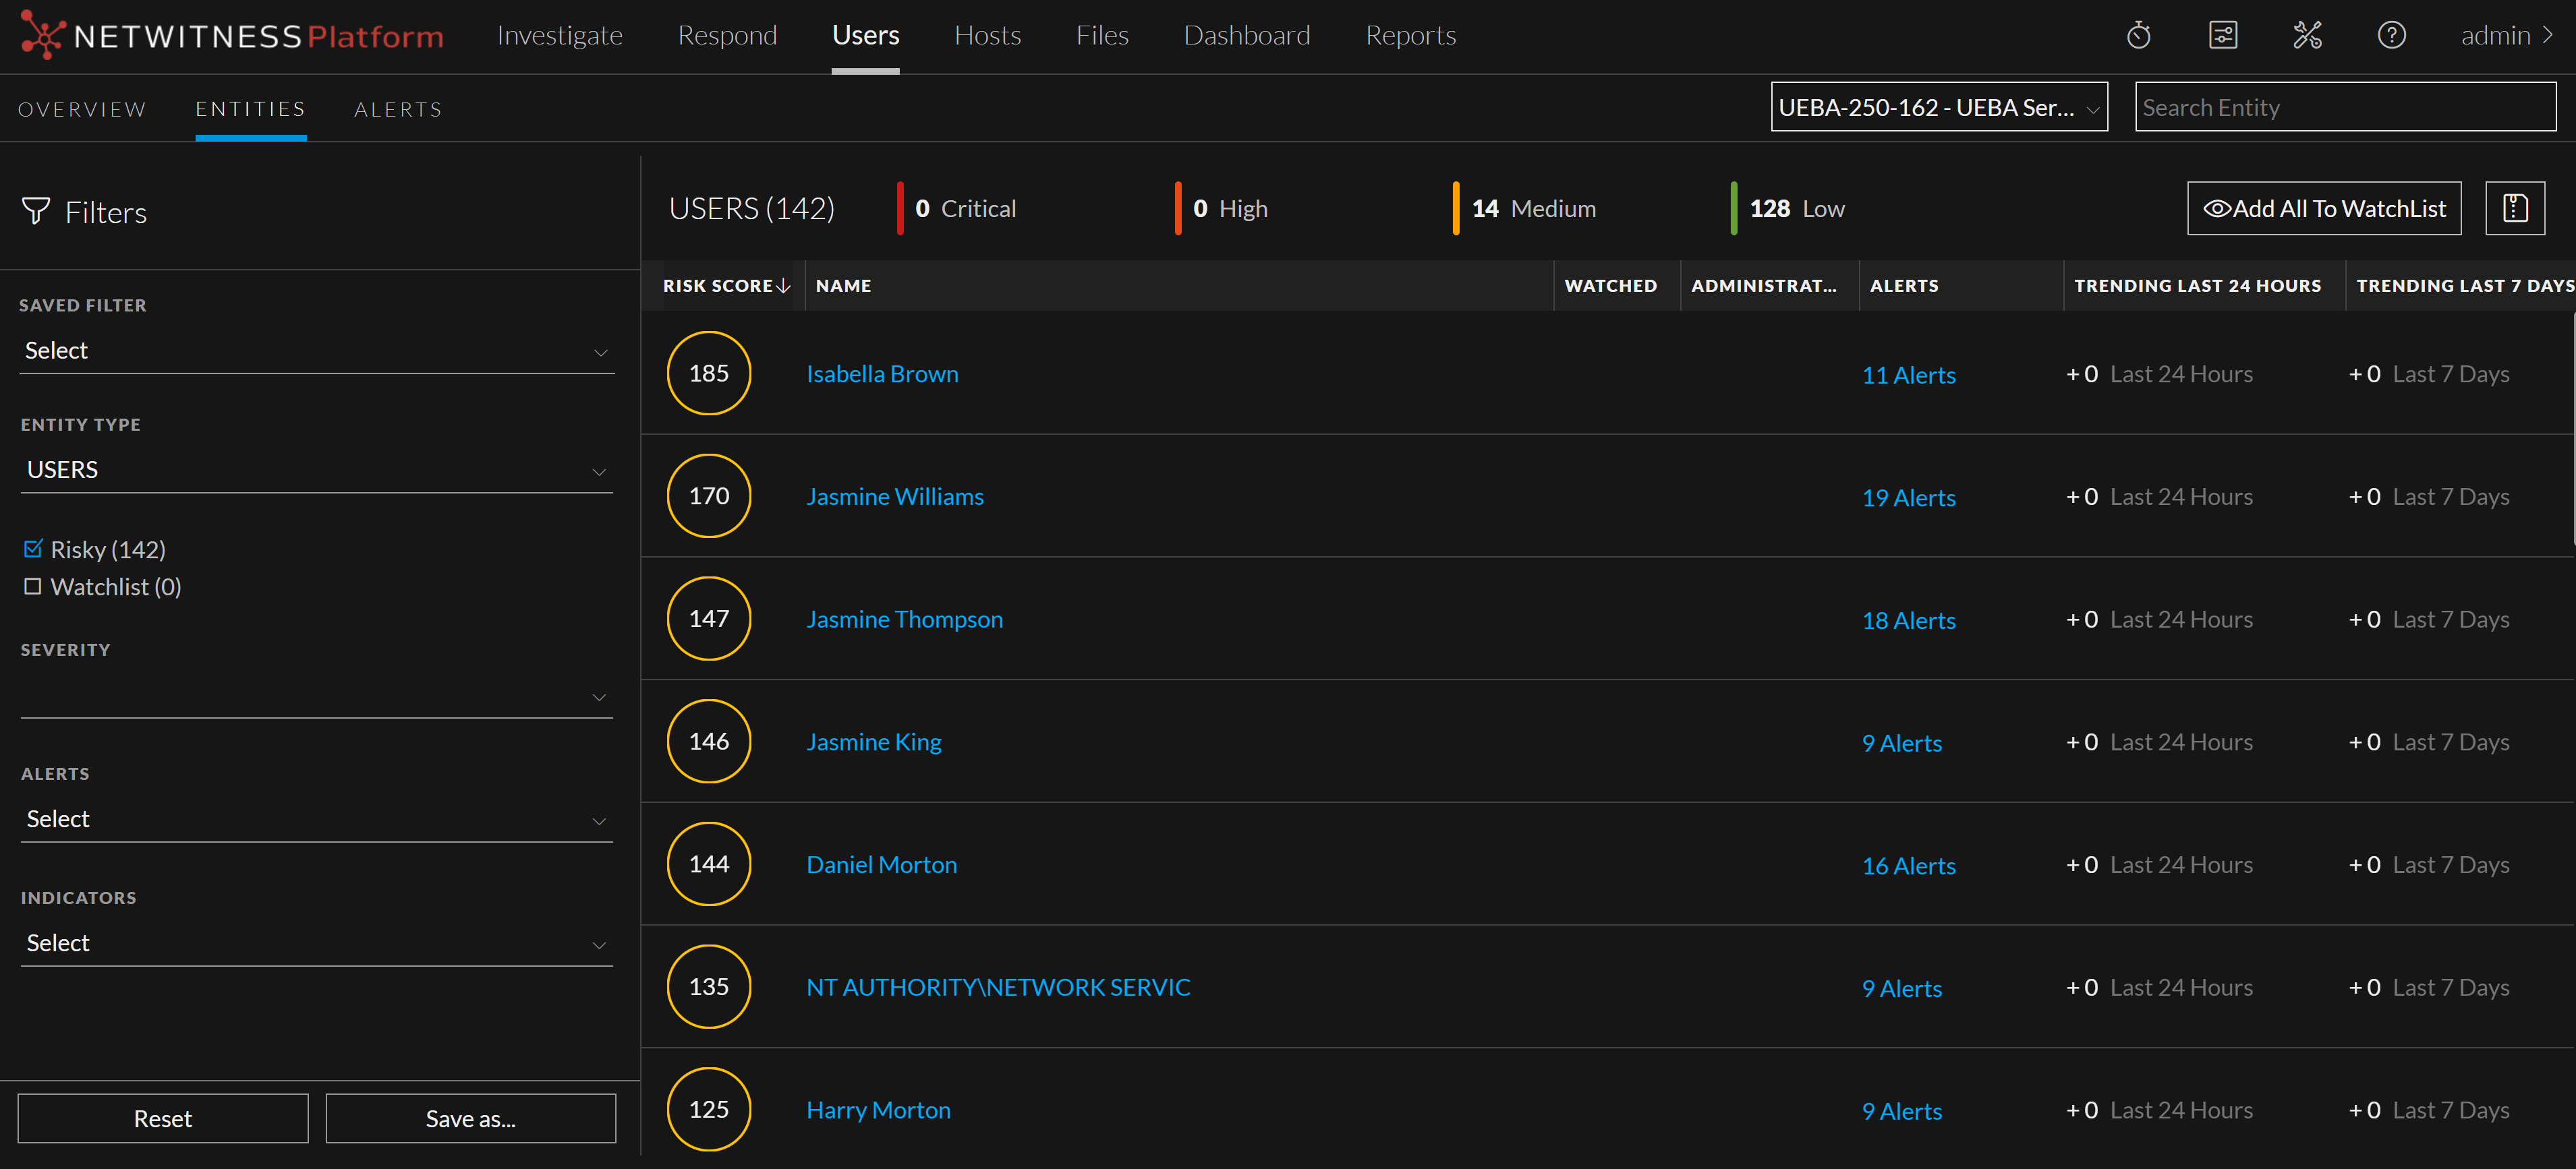
Task: Click the stopwatch jobs icon in header
Action: (x=2138, y=36)
